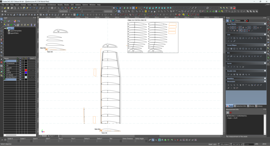
Task: Click the SNAP status bar button
Action: coord(210,144)
